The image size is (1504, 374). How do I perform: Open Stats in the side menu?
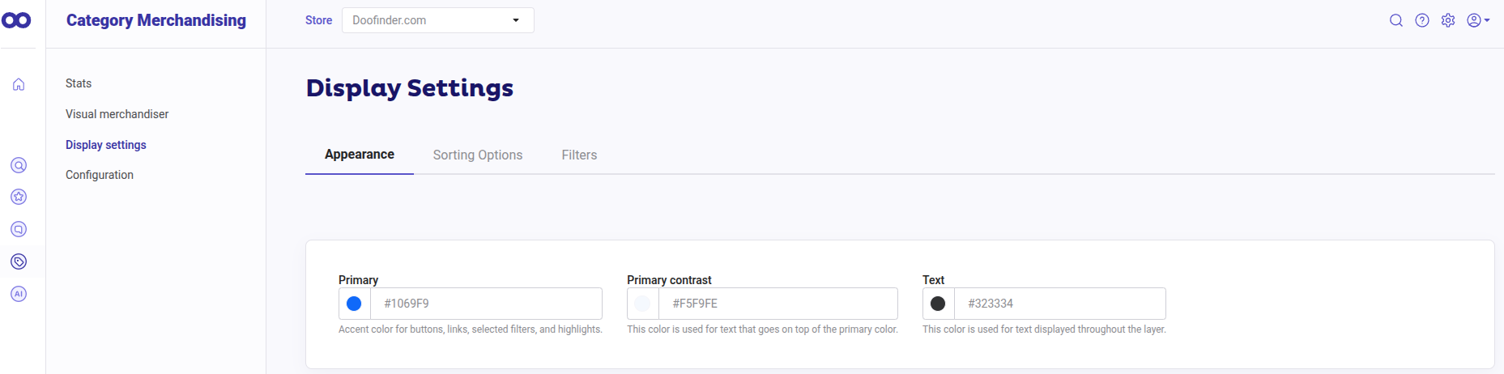pos(79,83)
